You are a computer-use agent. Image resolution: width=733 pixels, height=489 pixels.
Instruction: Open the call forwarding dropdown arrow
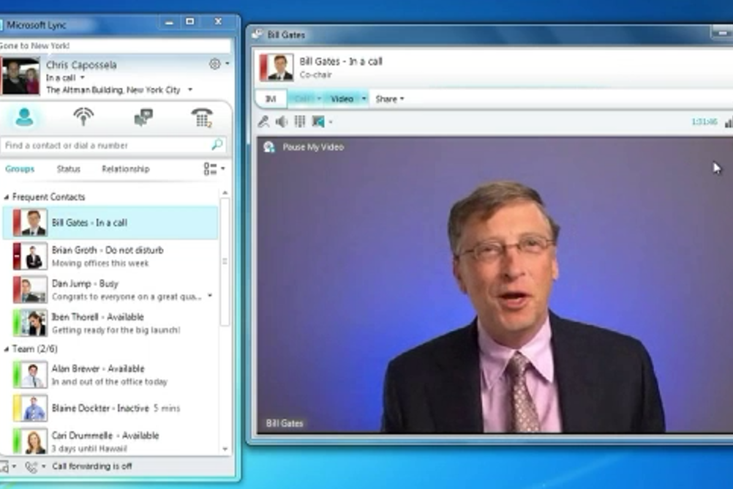43,466
